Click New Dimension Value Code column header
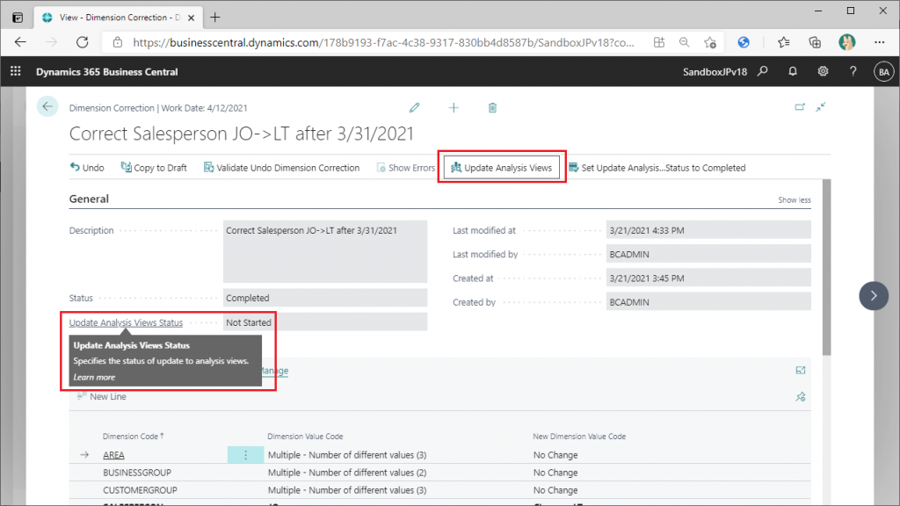 pos(579,436)
